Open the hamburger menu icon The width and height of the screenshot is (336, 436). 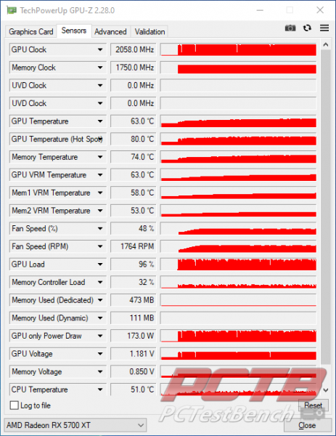tap(324, 28)
